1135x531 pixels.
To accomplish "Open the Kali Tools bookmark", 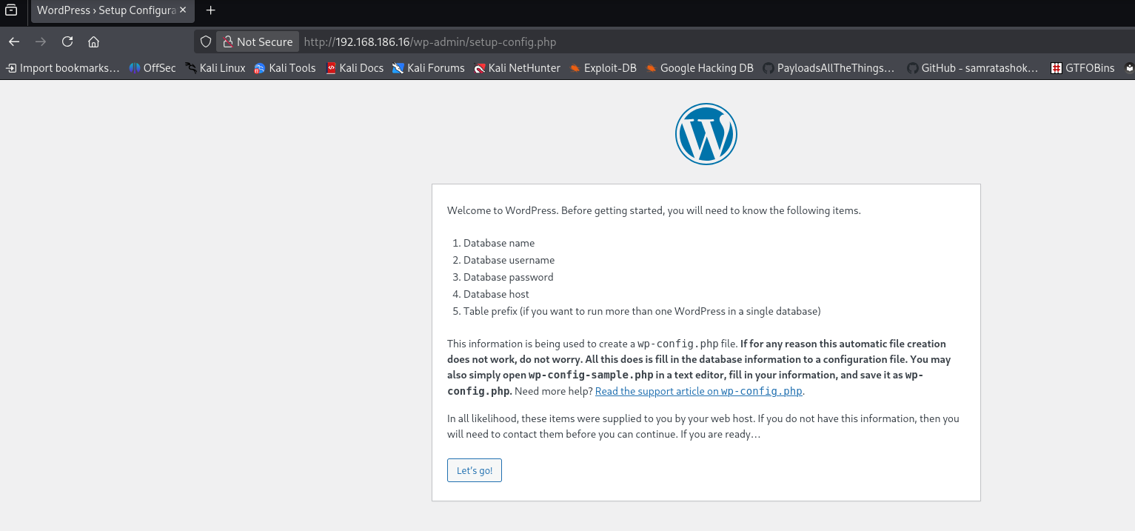I will point(285,67).
